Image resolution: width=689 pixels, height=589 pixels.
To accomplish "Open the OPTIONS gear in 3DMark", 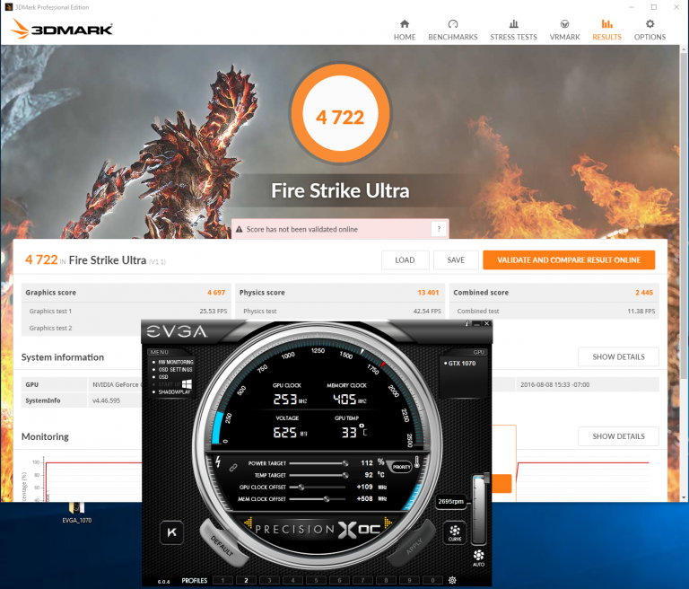I will 650,30.
